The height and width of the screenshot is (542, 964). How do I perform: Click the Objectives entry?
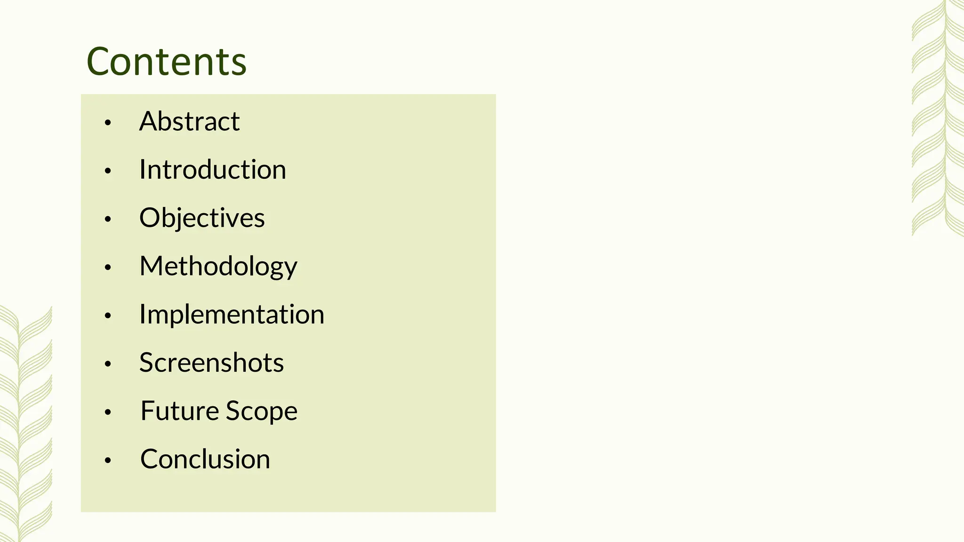[x=202, y=218]
